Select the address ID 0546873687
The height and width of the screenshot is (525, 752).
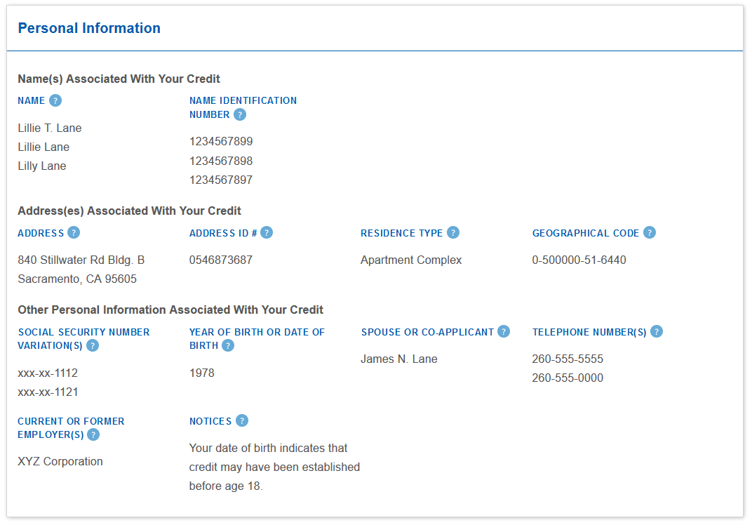[221, 260]
